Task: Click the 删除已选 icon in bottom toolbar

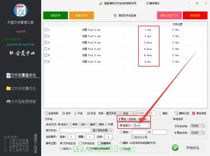Action: pyautogui.click(x=176, y=113)
